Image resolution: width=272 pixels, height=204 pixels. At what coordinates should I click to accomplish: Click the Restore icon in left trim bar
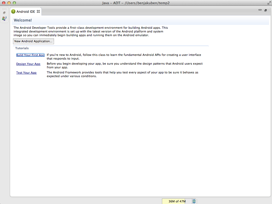(4, 13)
